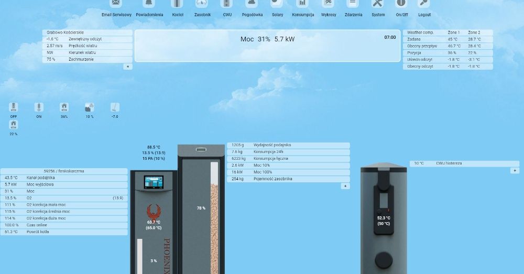Select the Pogodówka menu label

click(253, 15)
